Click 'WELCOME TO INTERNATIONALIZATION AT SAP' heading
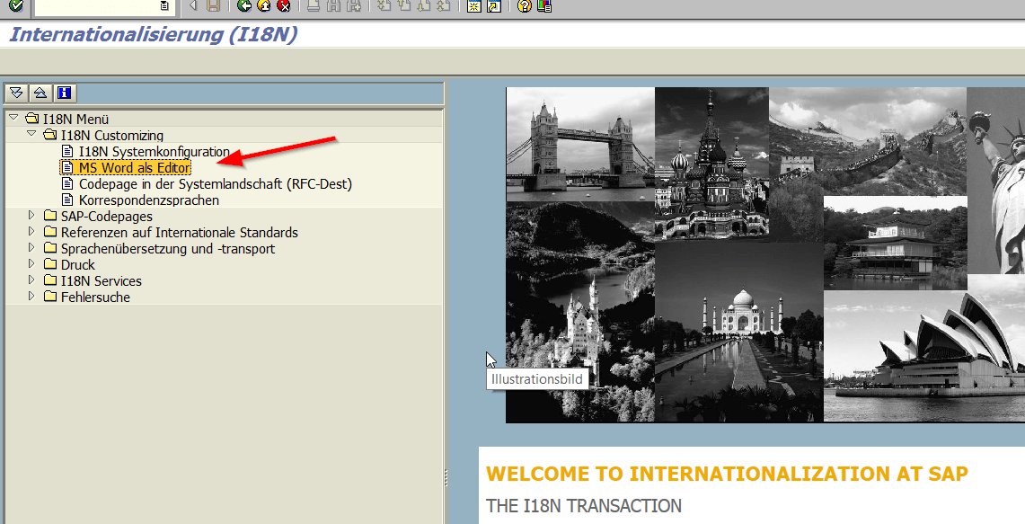This screenshot has width=1025, height=524. click(x=727, y=474)
